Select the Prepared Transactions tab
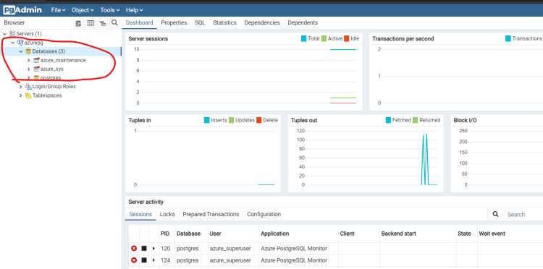This screenshot has height=269, width=543. 211,214
